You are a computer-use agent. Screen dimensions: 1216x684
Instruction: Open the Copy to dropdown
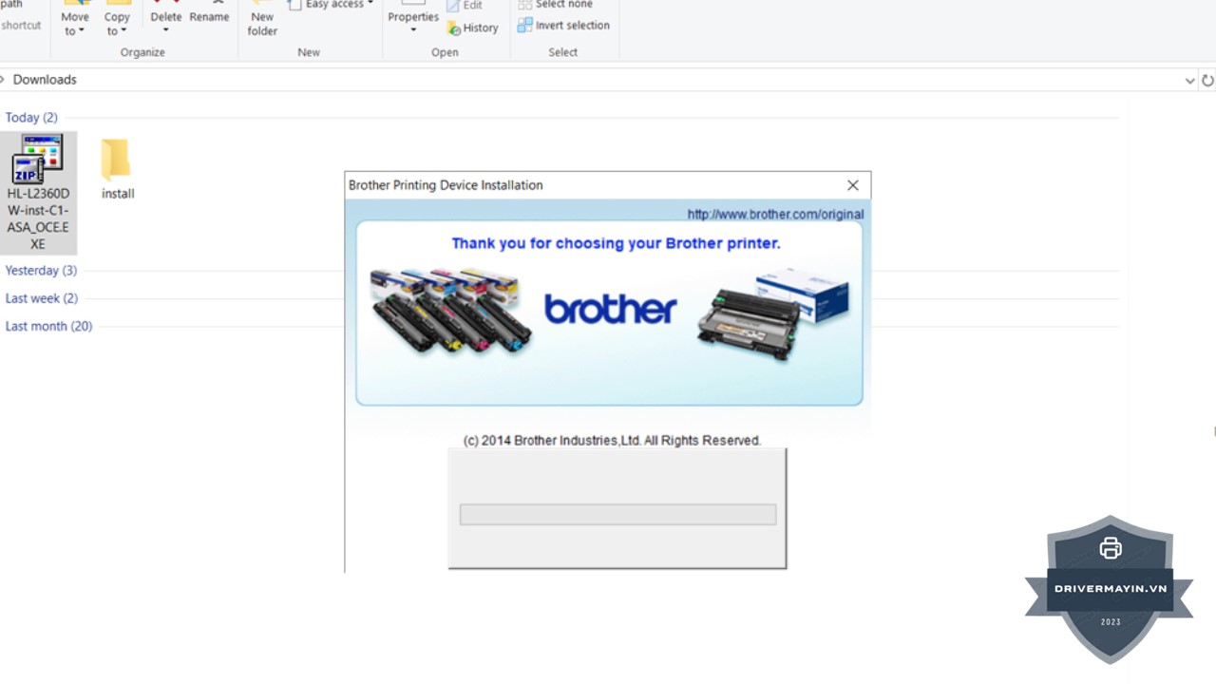click(117, 24)
